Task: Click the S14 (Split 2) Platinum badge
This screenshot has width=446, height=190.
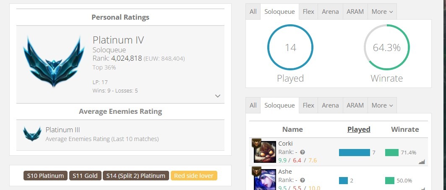Action: coord(136,175)
